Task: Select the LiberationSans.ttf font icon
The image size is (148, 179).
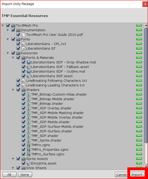Action: coord(23,49)
